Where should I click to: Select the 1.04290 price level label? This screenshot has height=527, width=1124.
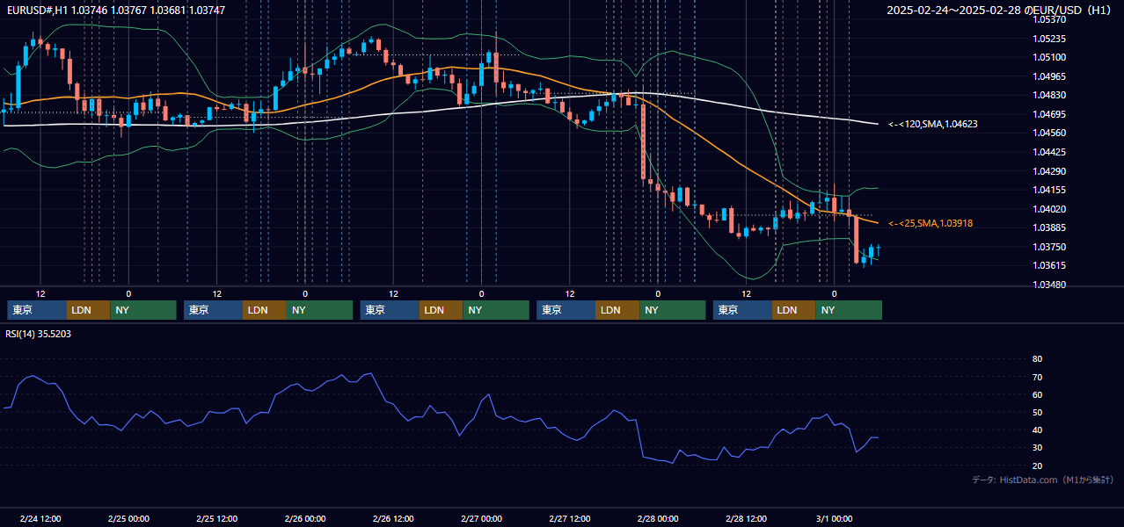point(1049,170)
